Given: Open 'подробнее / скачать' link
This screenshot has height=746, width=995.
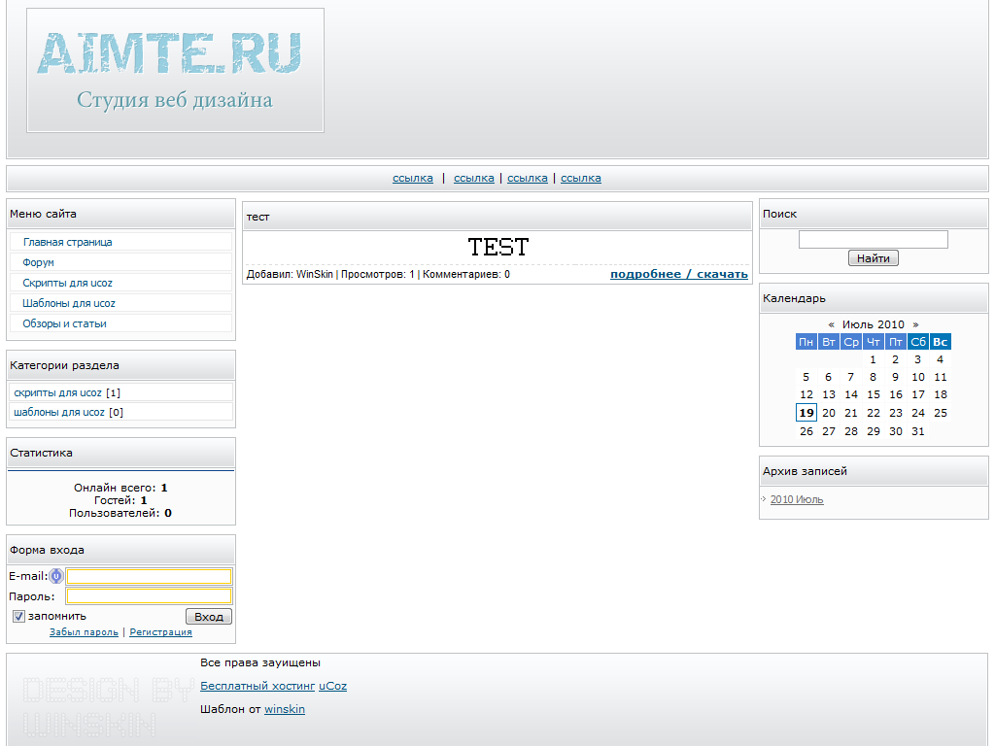Looking at the screenshot, I should tap(678, 274).
